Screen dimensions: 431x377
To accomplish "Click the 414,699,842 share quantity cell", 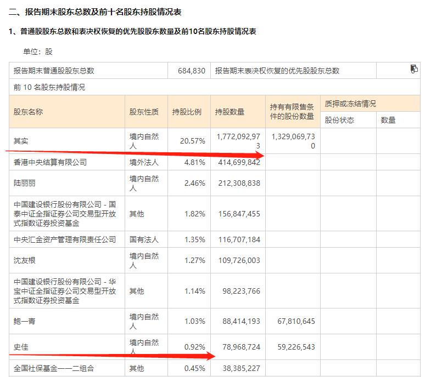I will (238, 162).
